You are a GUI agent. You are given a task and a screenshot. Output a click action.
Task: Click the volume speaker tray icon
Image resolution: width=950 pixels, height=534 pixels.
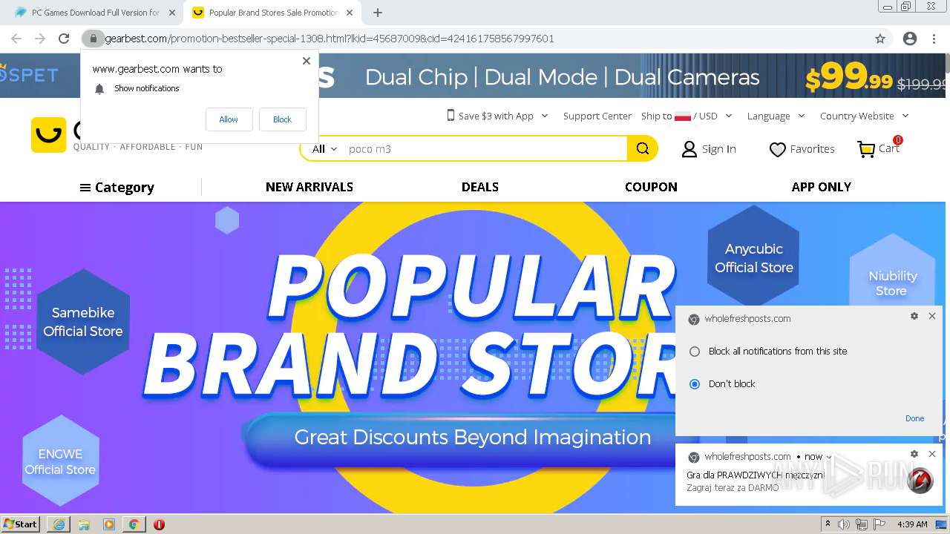pos(844,524)
